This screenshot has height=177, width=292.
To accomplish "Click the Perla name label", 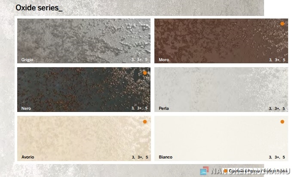I will (163, 108).
